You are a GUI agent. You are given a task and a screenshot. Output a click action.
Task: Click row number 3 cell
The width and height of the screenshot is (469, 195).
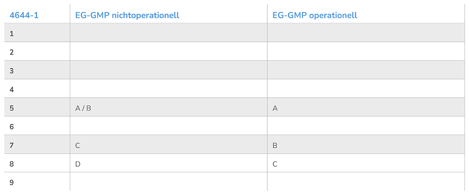pyautogui.click(x=12, y=71)
